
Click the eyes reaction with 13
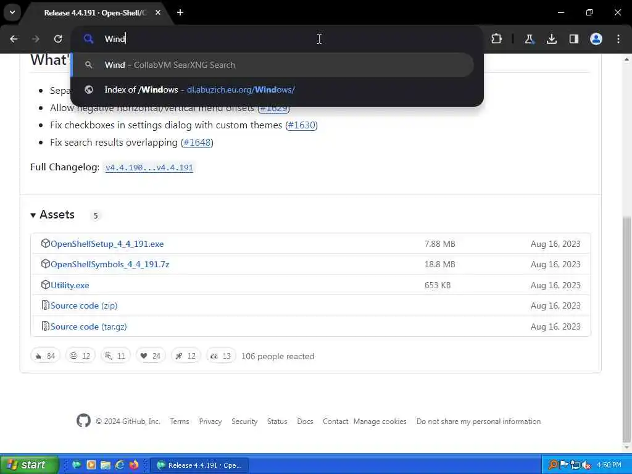[x=221, y=355]
